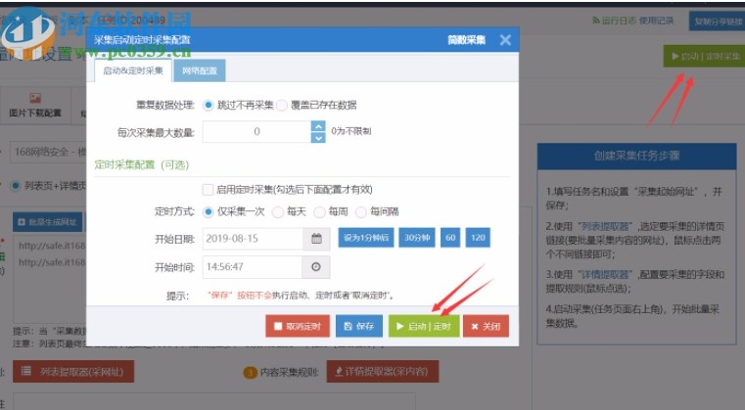This screenshot has width=745, height=410.
Task: Open 图片下载配置 icon tab in background page
Action: click(35, 105)
